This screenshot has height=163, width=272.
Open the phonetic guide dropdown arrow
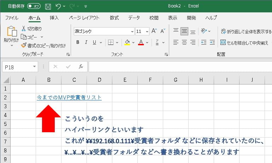[163, 42]
